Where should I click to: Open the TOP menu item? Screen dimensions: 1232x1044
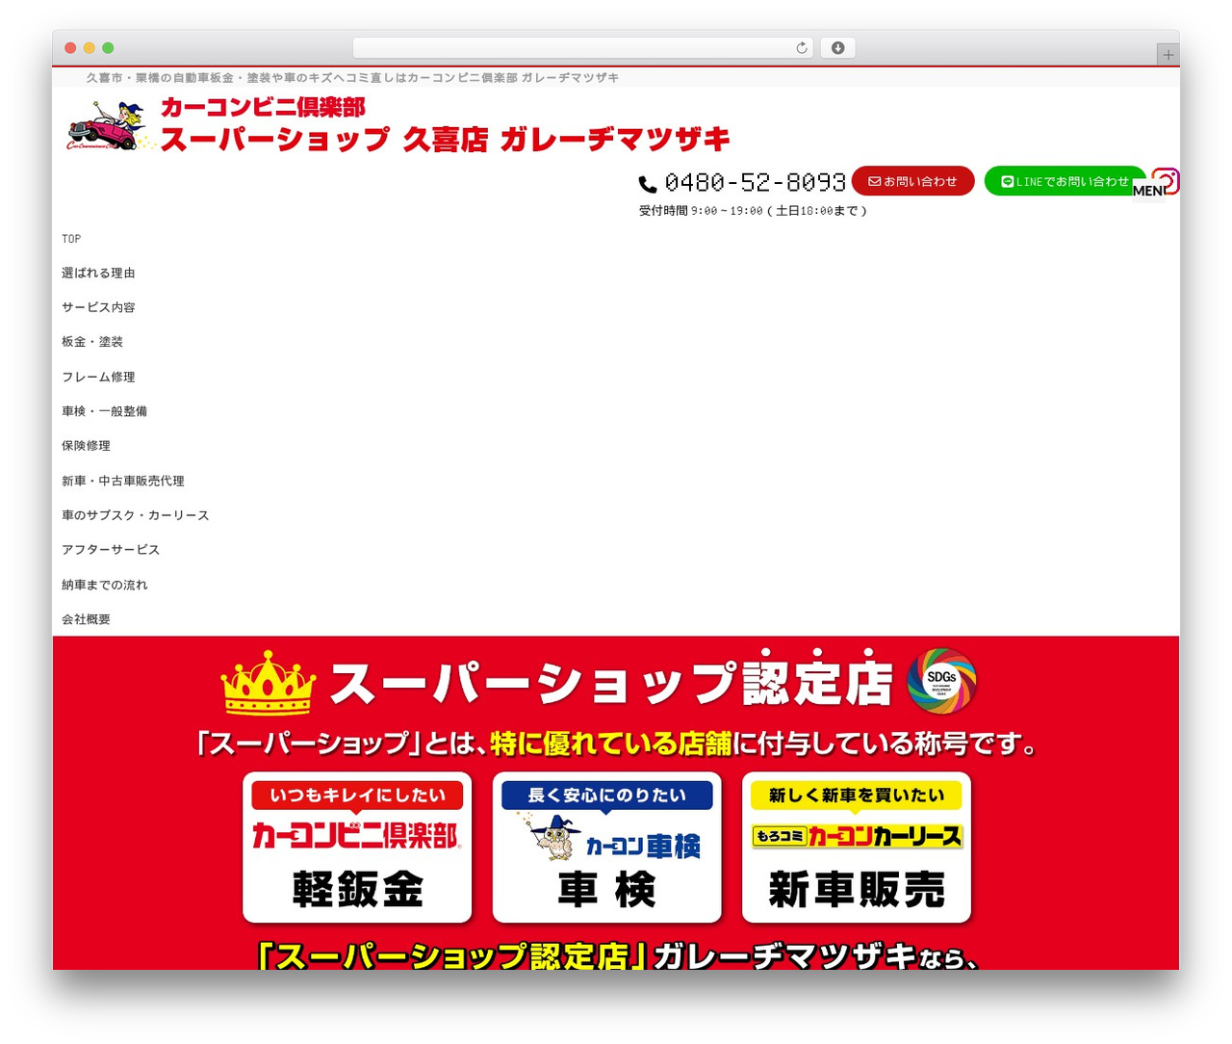pyautogui.click(x=71, y=239)
